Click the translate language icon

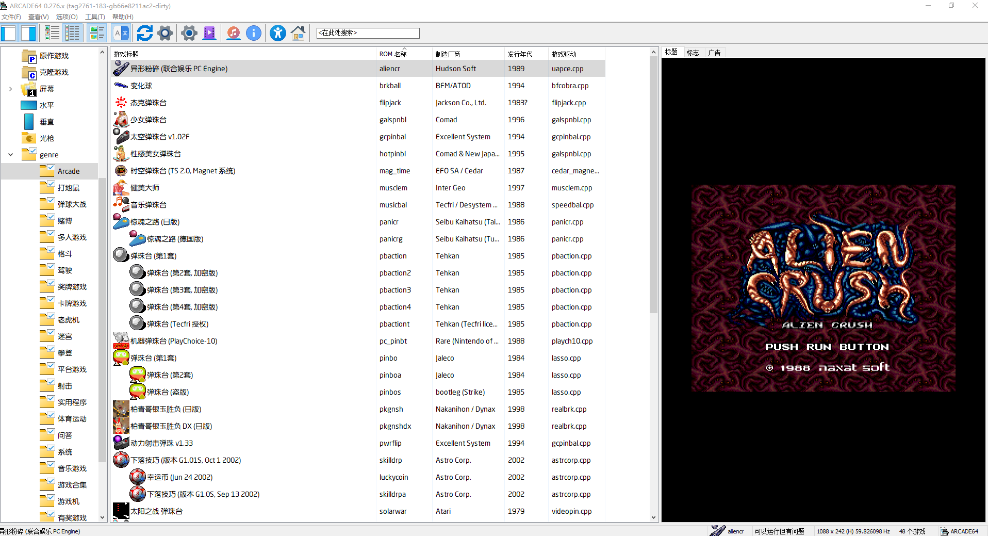click(121, 33)
